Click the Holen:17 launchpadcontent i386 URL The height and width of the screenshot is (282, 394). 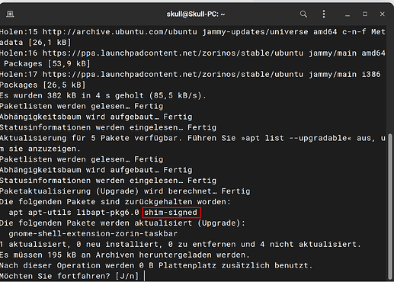tap(173, 75)
